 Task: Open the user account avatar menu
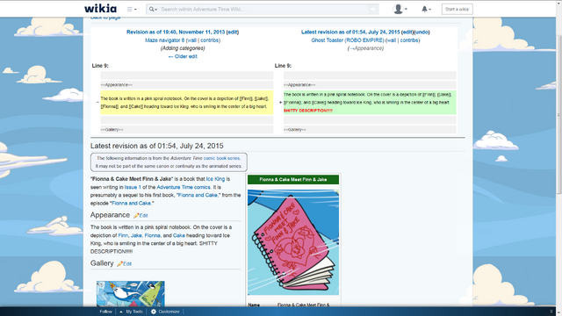(400, 9)
